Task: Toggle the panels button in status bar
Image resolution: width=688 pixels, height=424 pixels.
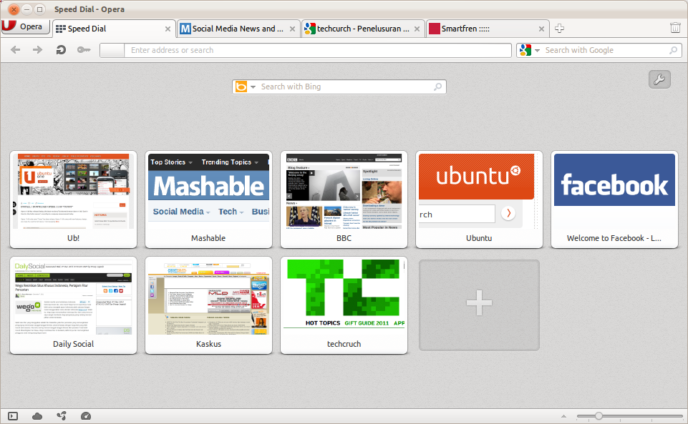Action: click(13, 416)
